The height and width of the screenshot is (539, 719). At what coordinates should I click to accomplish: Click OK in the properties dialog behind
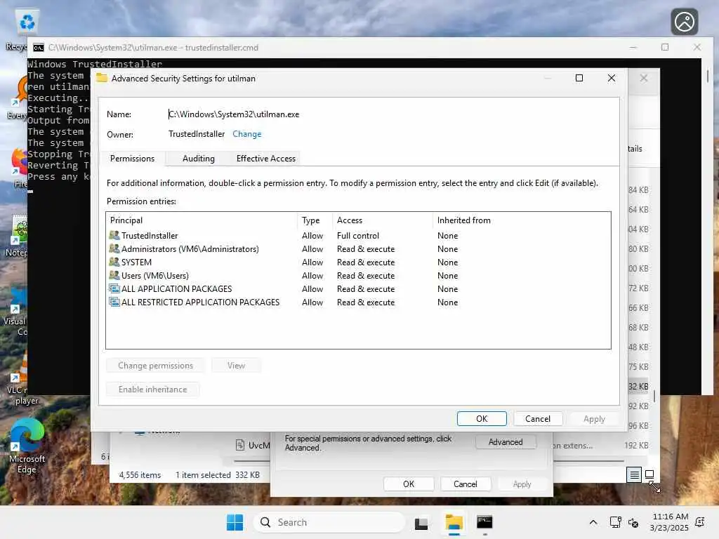tap(408, 484)
